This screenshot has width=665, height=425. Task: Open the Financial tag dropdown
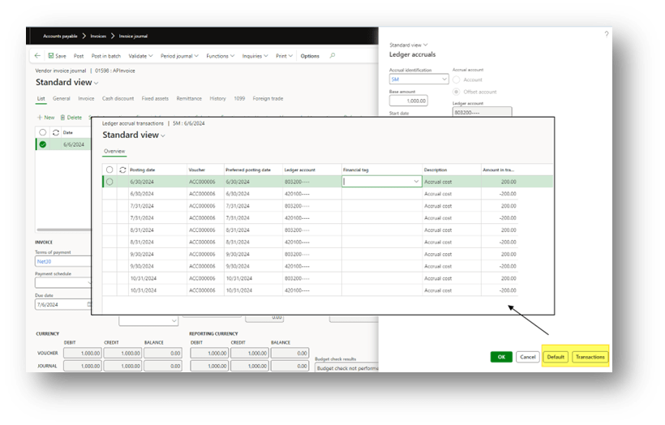417,182
